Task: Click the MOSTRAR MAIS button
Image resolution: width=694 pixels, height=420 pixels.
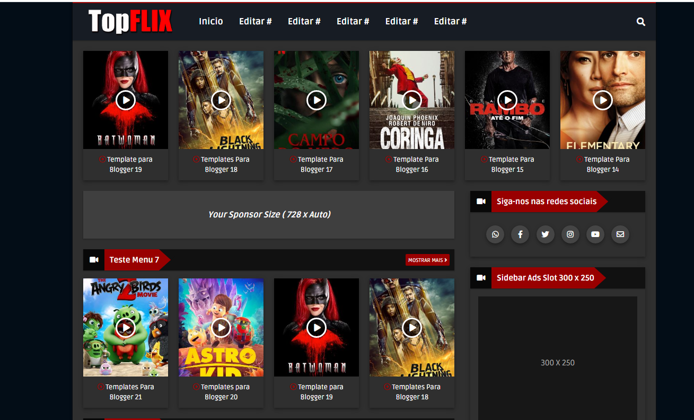Action: [428, 260]
